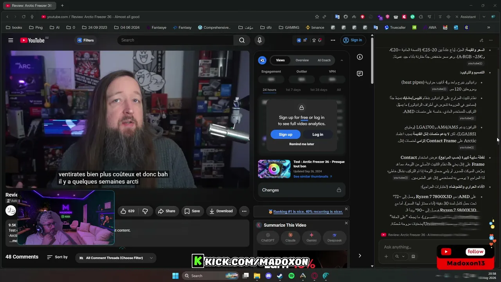
Task: Choose Gemini to summarize the video
Action: click(x=312, y=237)
